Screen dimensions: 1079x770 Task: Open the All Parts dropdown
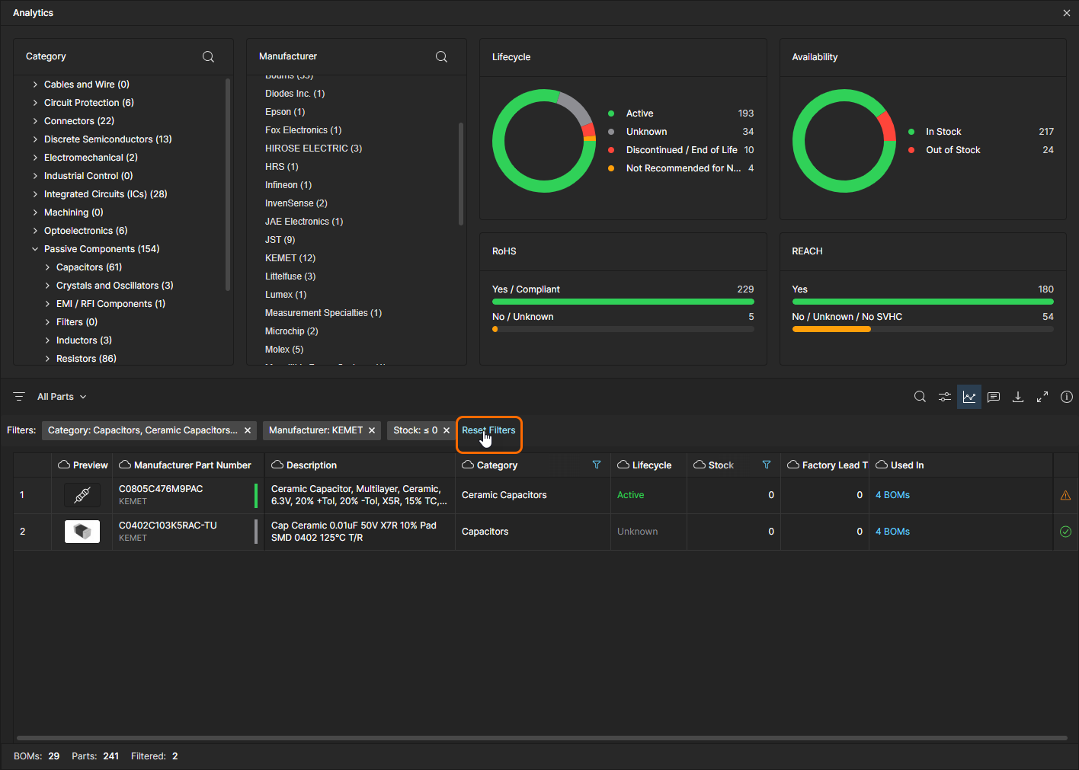pyautogui.click(x=62, y=397)
